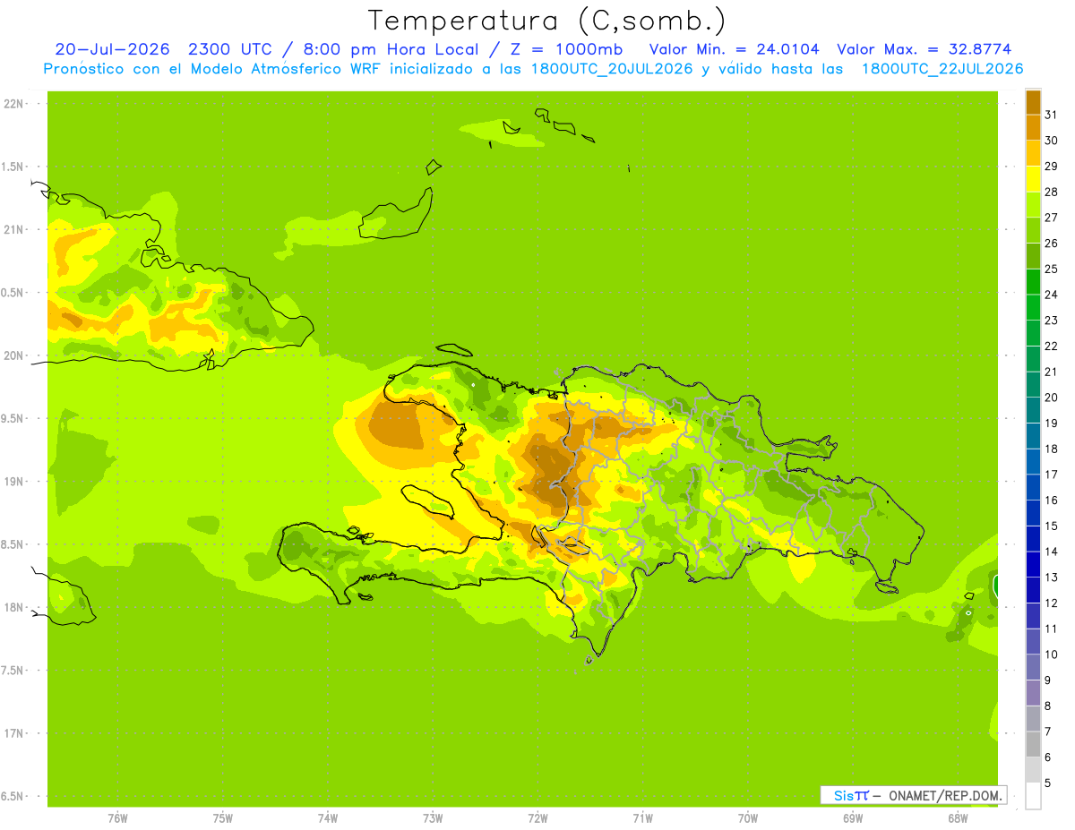Click the "71W" longitude axis label

point(642,818)
